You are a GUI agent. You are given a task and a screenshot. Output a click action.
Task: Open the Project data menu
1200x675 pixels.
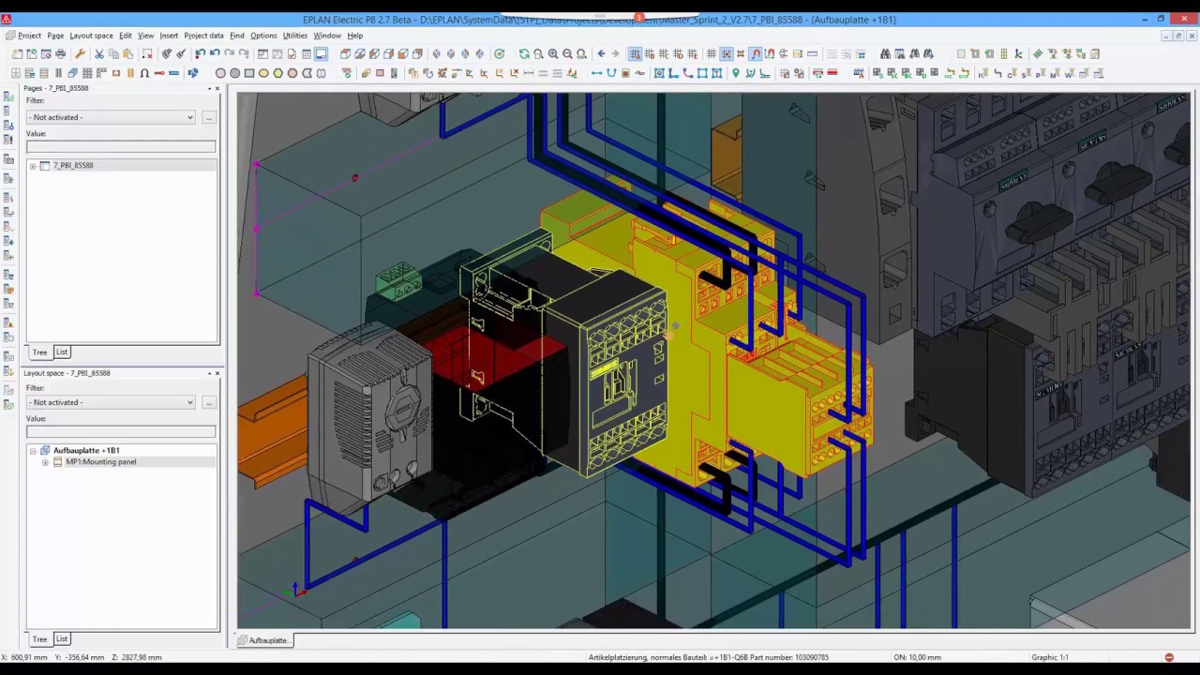coord(203,36)
